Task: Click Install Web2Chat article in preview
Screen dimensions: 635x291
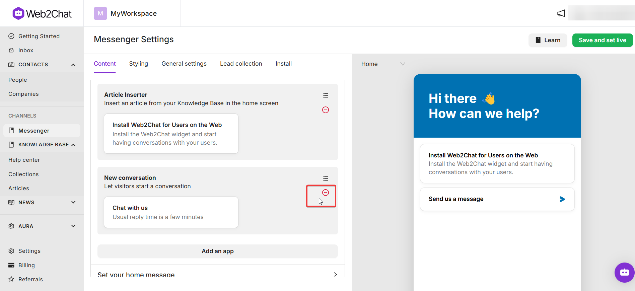Action: pos(497,163)
